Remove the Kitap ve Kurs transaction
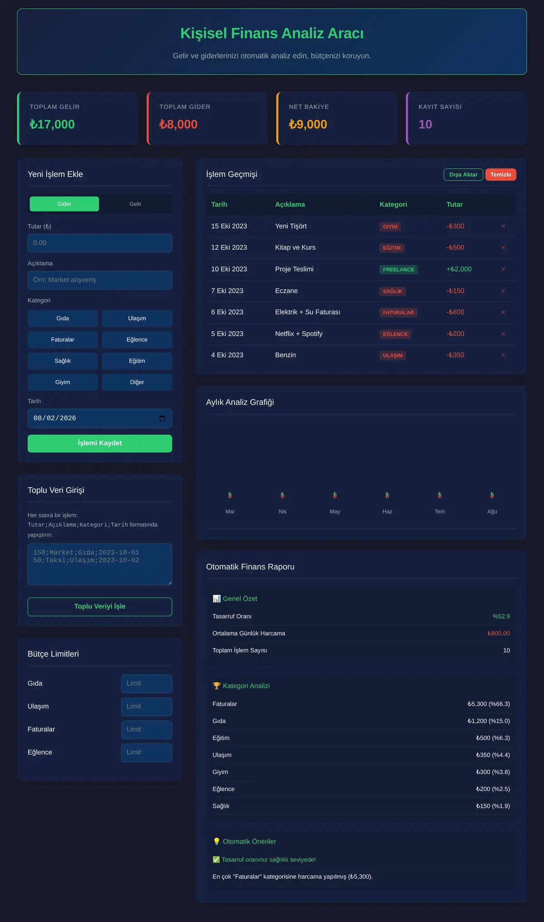The height and width of the screenshot is (922, 544). [x=503, y=248]
